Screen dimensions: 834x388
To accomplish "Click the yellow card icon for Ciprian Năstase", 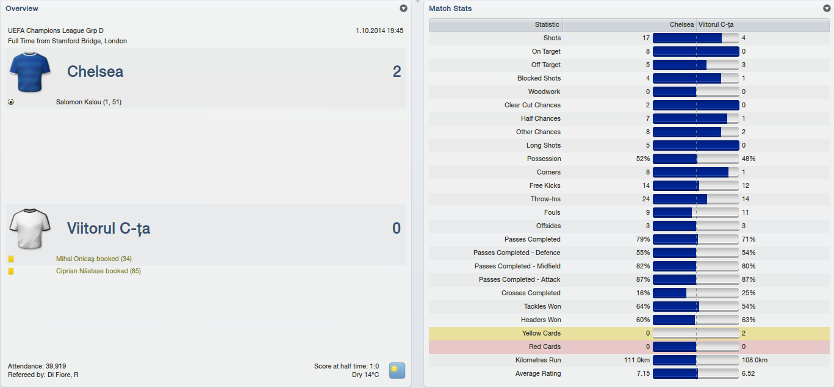I will click(x=11, y=271).
